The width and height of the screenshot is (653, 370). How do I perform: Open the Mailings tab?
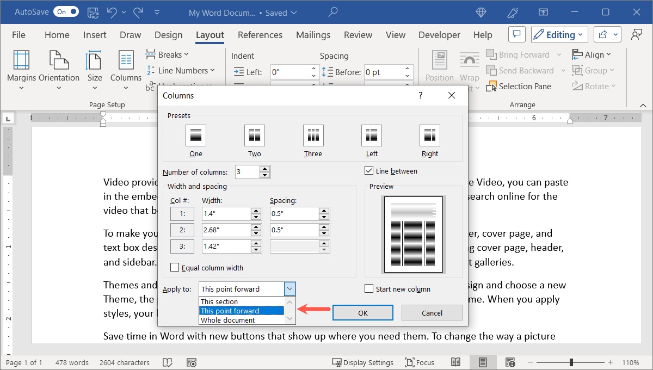(313, 35)
